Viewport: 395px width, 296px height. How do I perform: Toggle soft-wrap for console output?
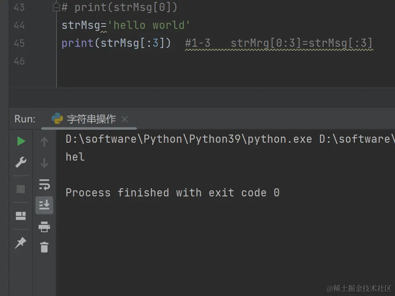click(44, 184)
